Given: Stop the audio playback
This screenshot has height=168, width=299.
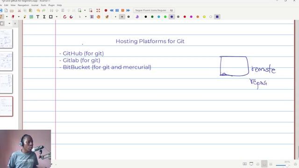Looking at the screenshot, I should (x=122, y=10).
